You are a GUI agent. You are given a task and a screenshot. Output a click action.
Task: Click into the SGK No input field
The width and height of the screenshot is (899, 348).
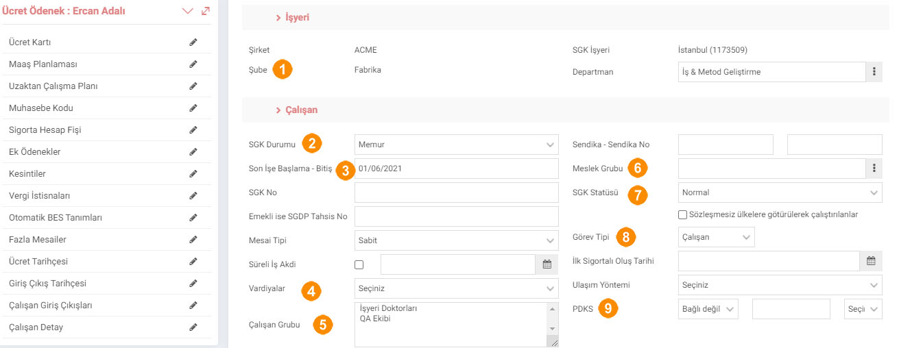[456, 192]
